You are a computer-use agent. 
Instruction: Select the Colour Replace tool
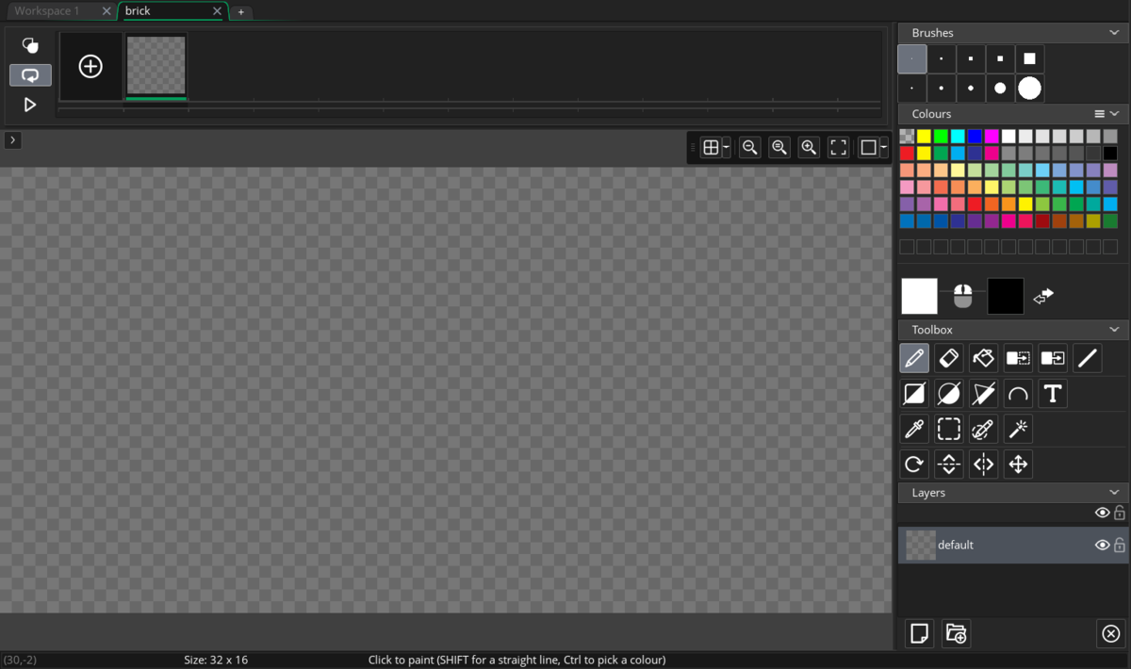[x=1053, y=358]
